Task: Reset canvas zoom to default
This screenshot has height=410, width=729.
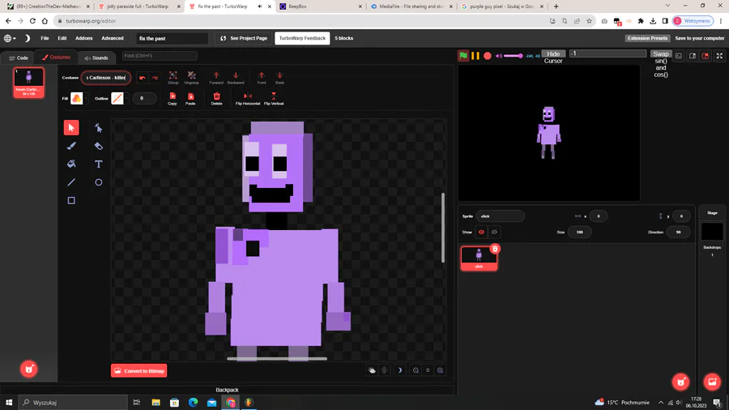Action: [428, 370]
